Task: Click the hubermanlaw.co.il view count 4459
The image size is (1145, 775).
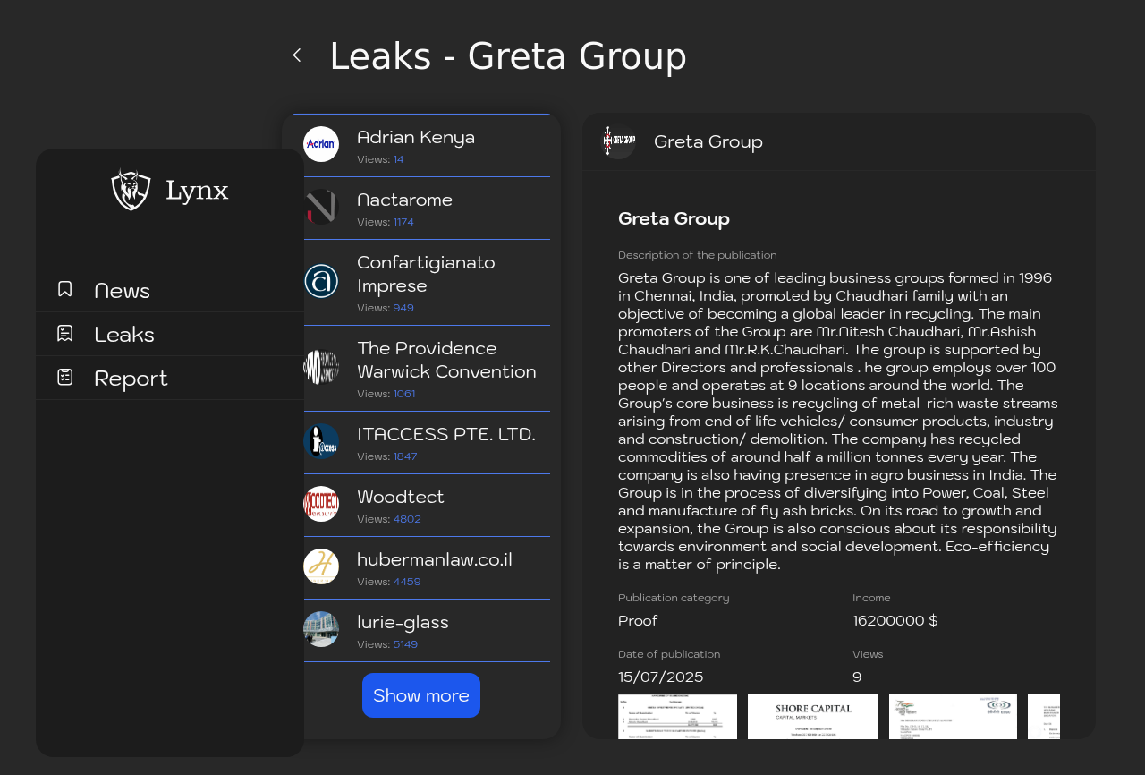Action: point(407,582)
